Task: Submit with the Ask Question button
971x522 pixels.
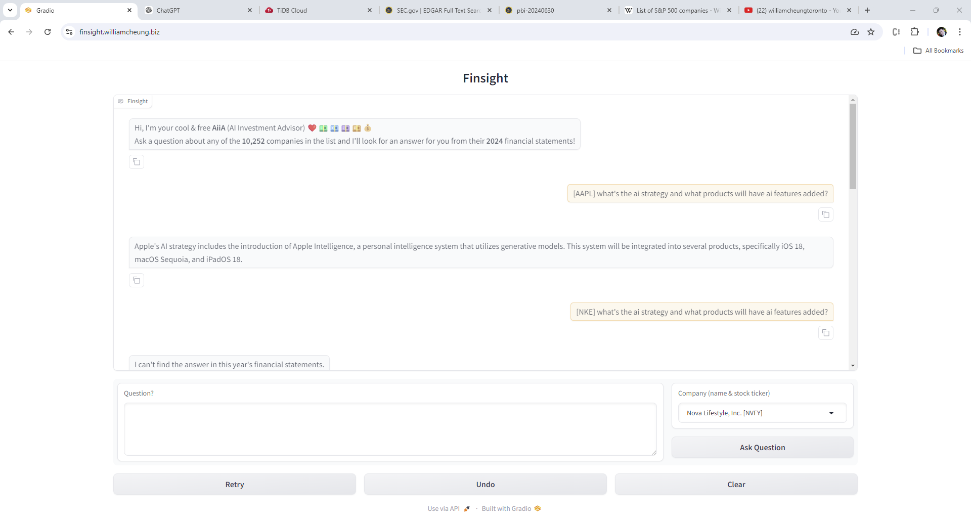Action: tap(762, 448)
